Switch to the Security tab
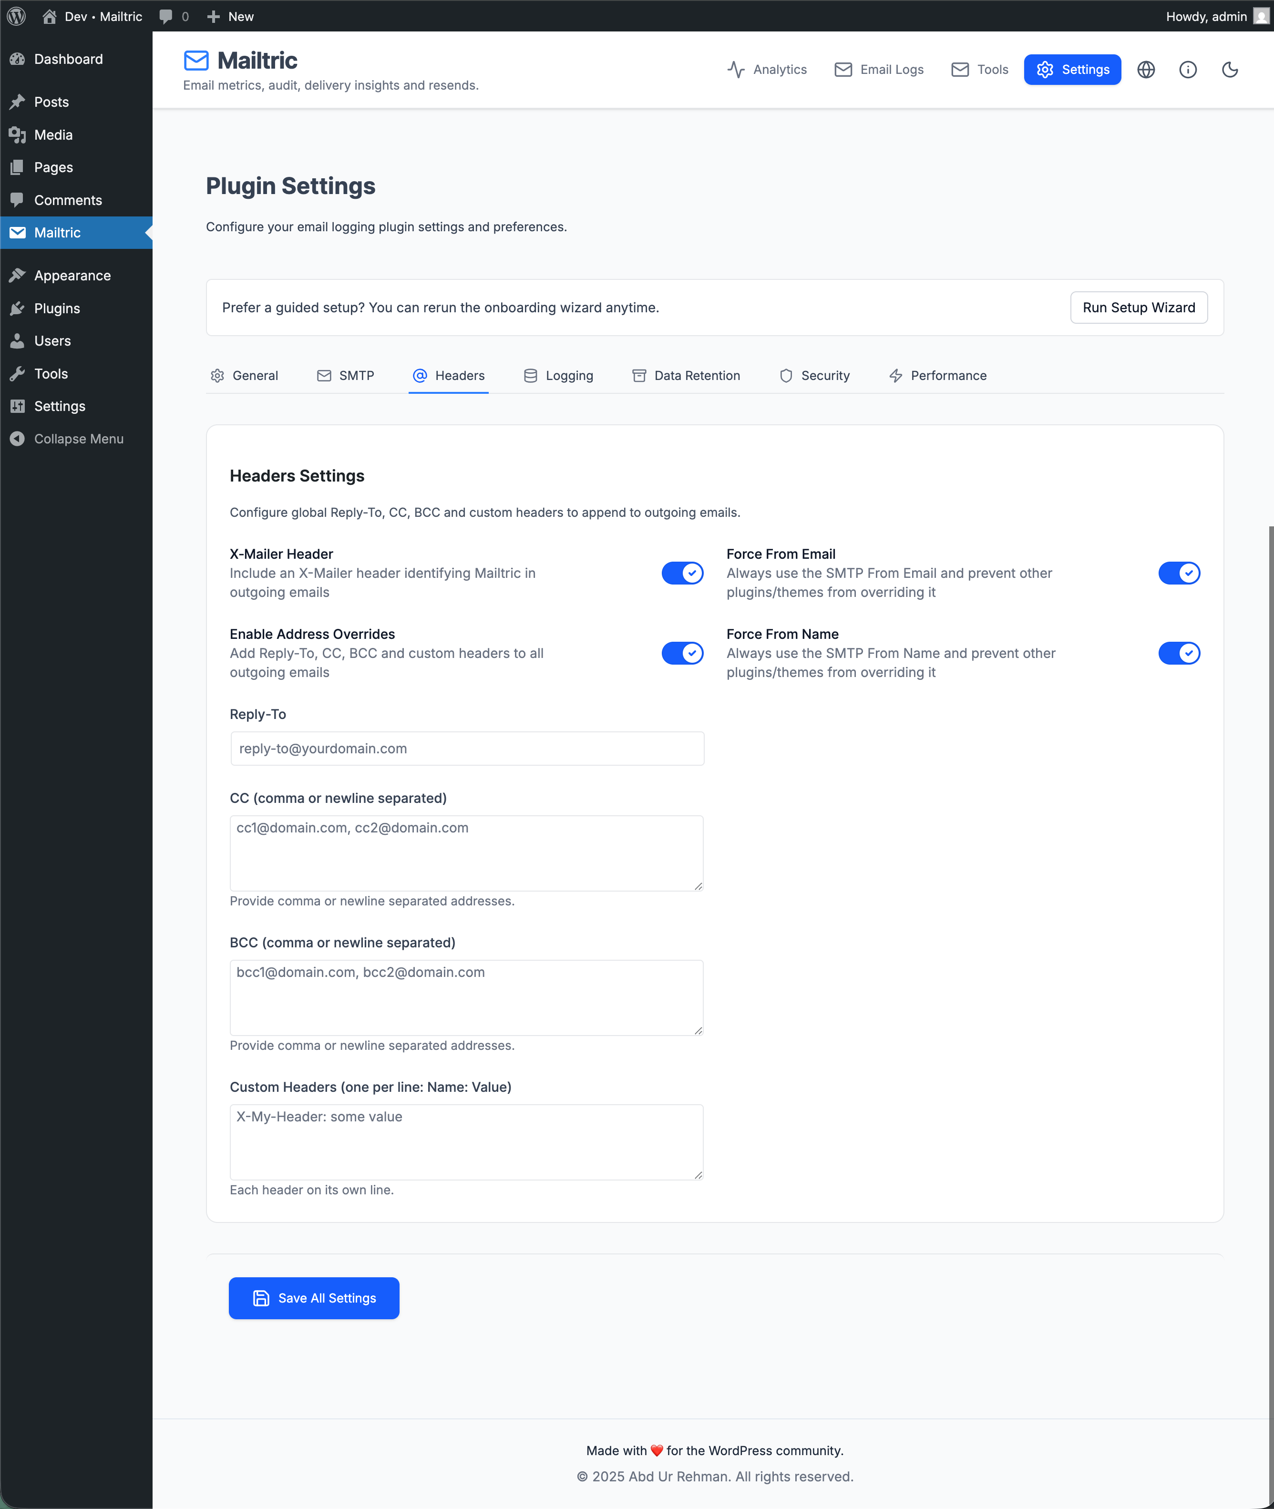The width and height of the screenshot is (1274, 1509). tap(815, 375)
